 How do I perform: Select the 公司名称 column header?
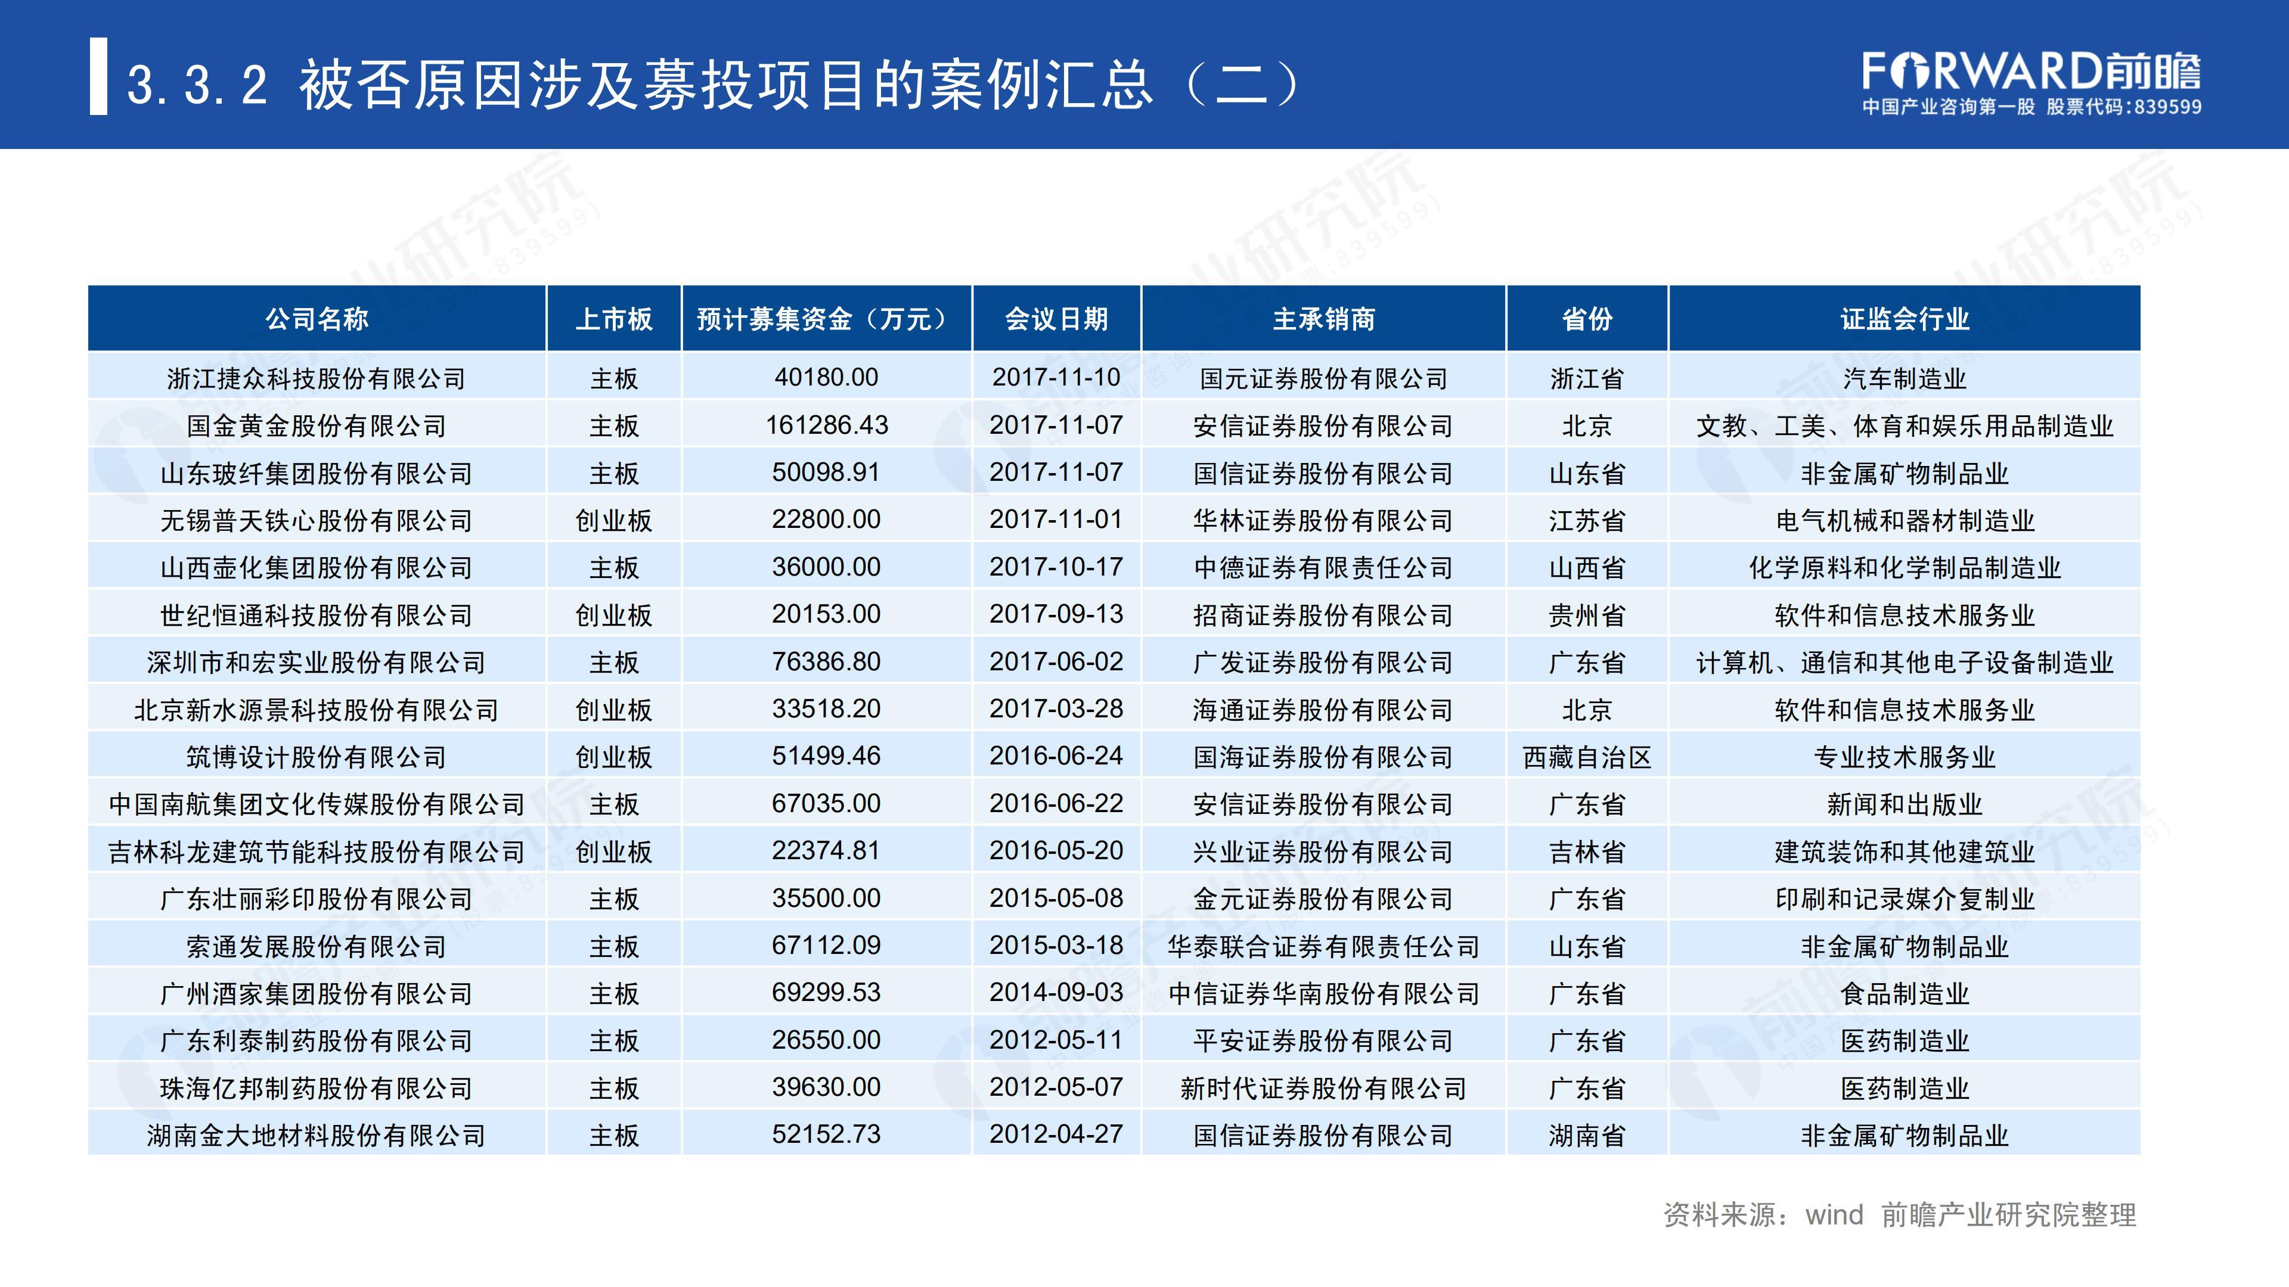(317, 319)
